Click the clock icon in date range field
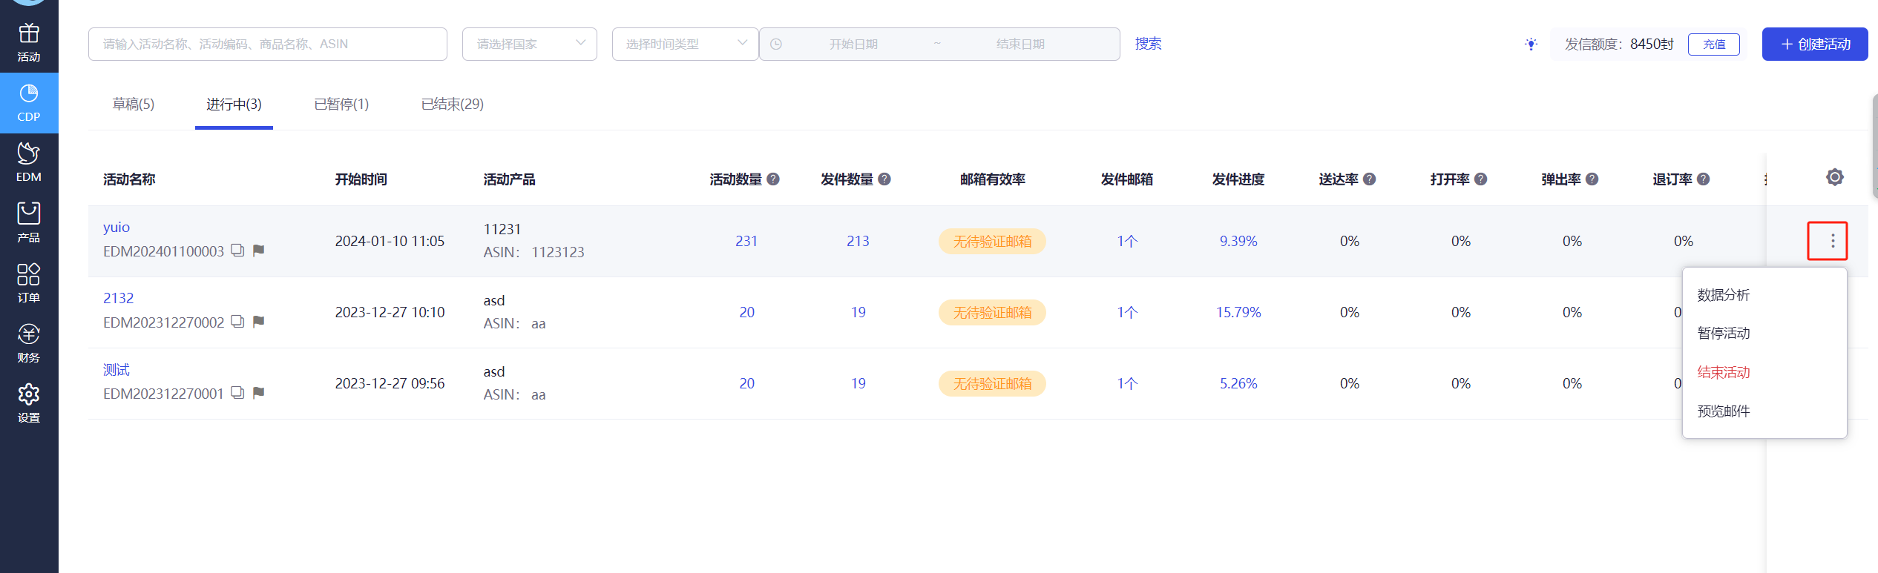This screenshot has height=573, width=1878. coord(776,44)
